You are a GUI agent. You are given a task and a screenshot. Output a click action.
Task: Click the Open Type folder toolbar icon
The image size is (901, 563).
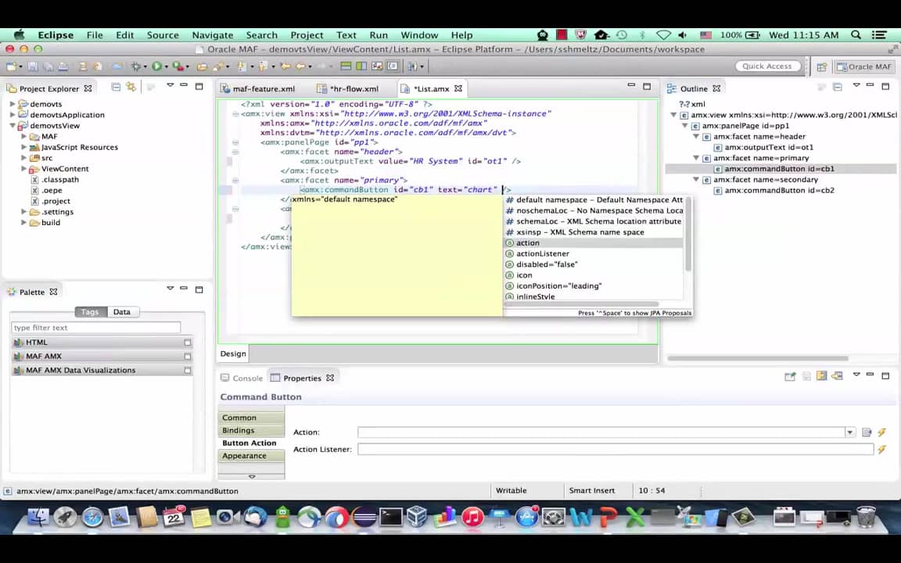point(202,66)
